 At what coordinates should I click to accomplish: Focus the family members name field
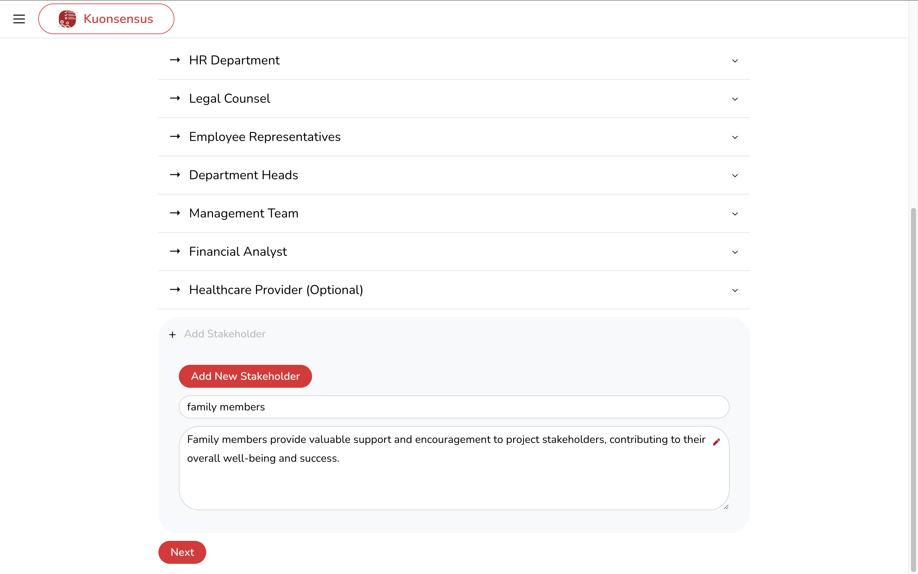click(x=454, y=407)
